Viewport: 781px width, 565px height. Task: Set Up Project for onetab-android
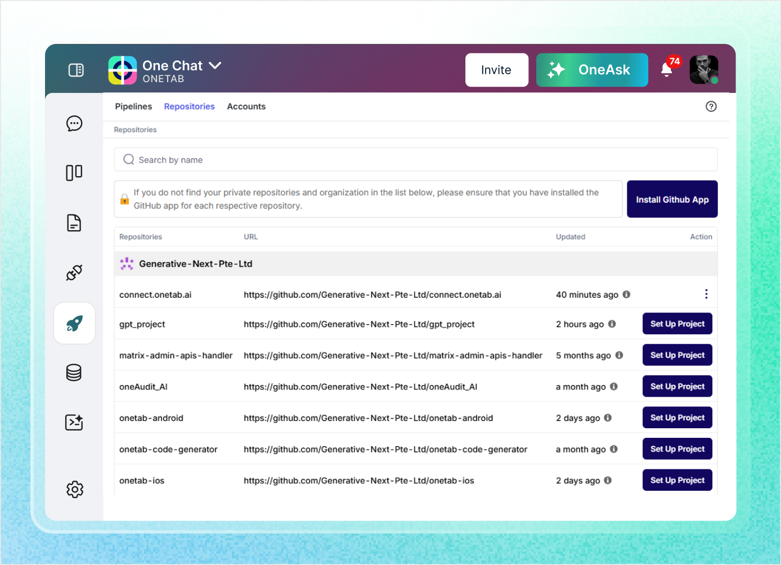tap(677, 418)
